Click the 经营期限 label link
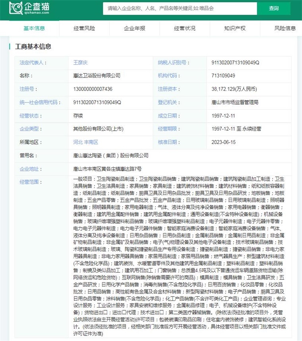Image resolution: width=302 pixels, height=341 pixels. [167, 129]
